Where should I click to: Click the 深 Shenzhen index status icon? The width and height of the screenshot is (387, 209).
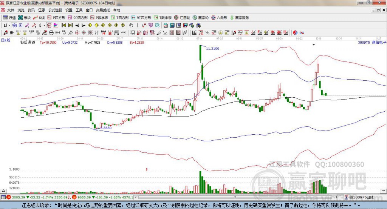[74, 197]
